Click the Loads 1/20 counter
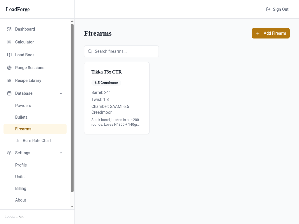 15,217
